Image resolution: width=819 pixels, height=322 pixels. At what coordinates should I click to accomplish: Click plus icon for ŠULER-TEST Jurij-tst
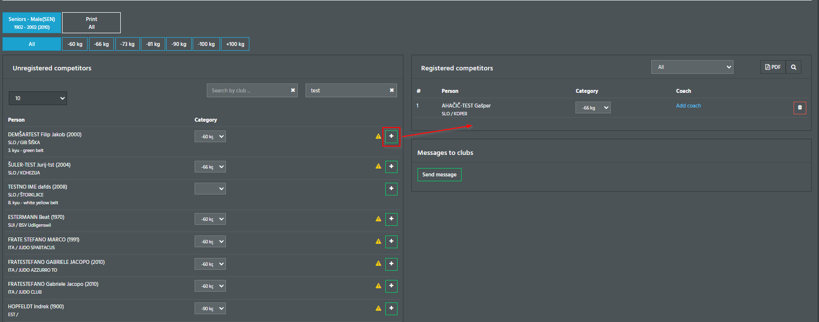click(x=391, y=167)
